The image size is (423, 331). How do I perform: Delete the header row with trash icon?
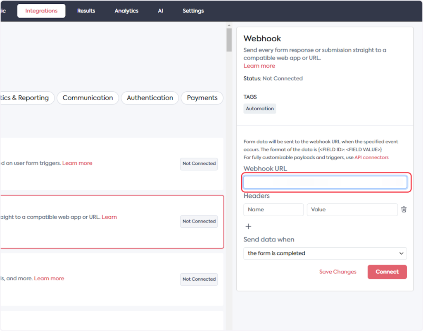pos(404,210)
